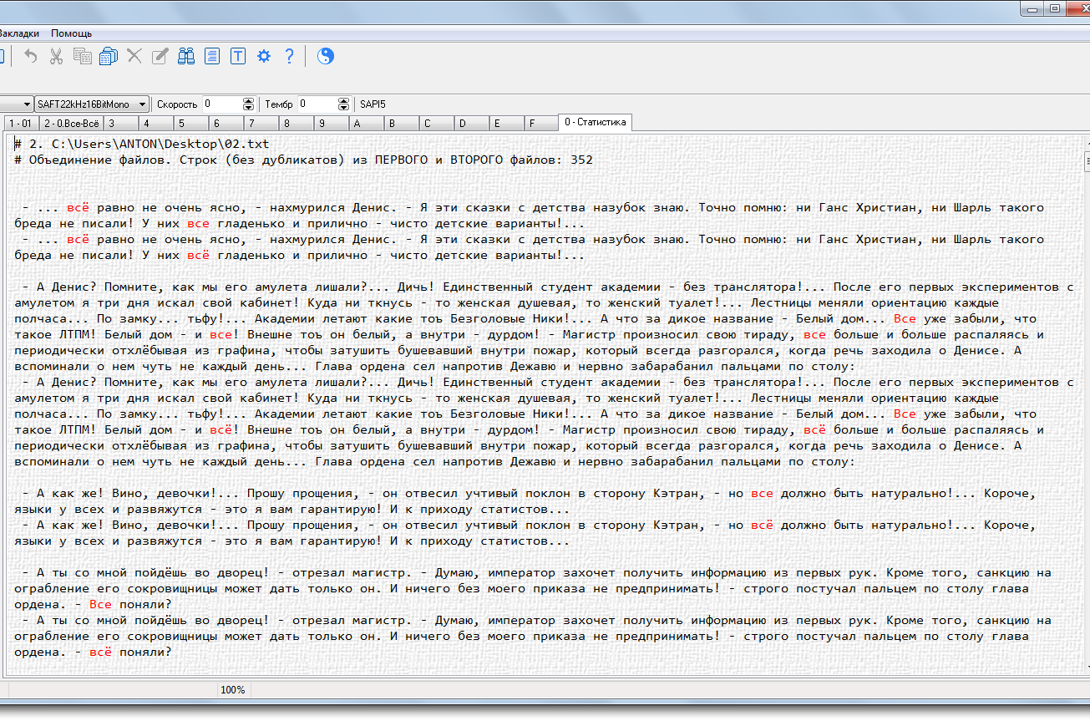Click the '# Объединение файлов' statistics line
1090x721 pixels.
tap(303, 160)
